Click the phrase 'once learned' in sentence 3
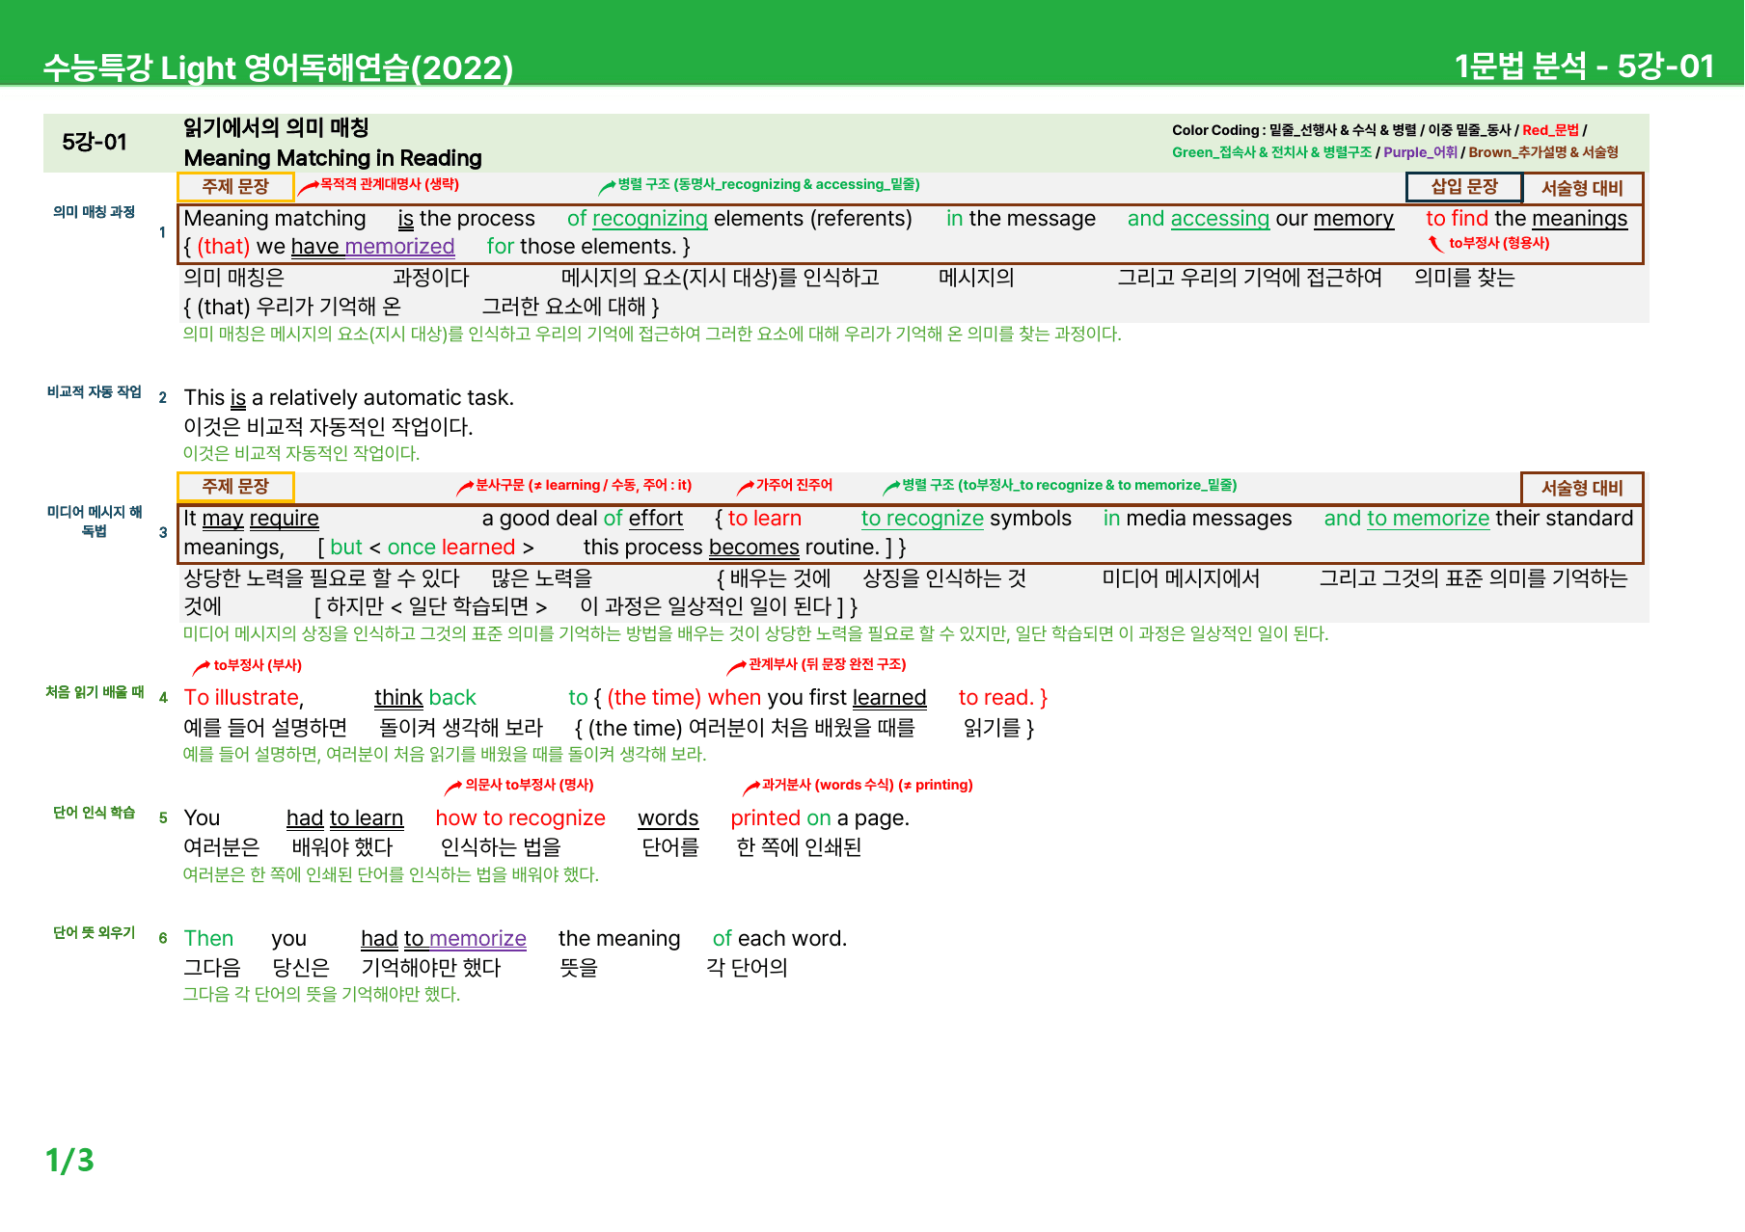1745x1232 pixels. [x=451, y=548]
